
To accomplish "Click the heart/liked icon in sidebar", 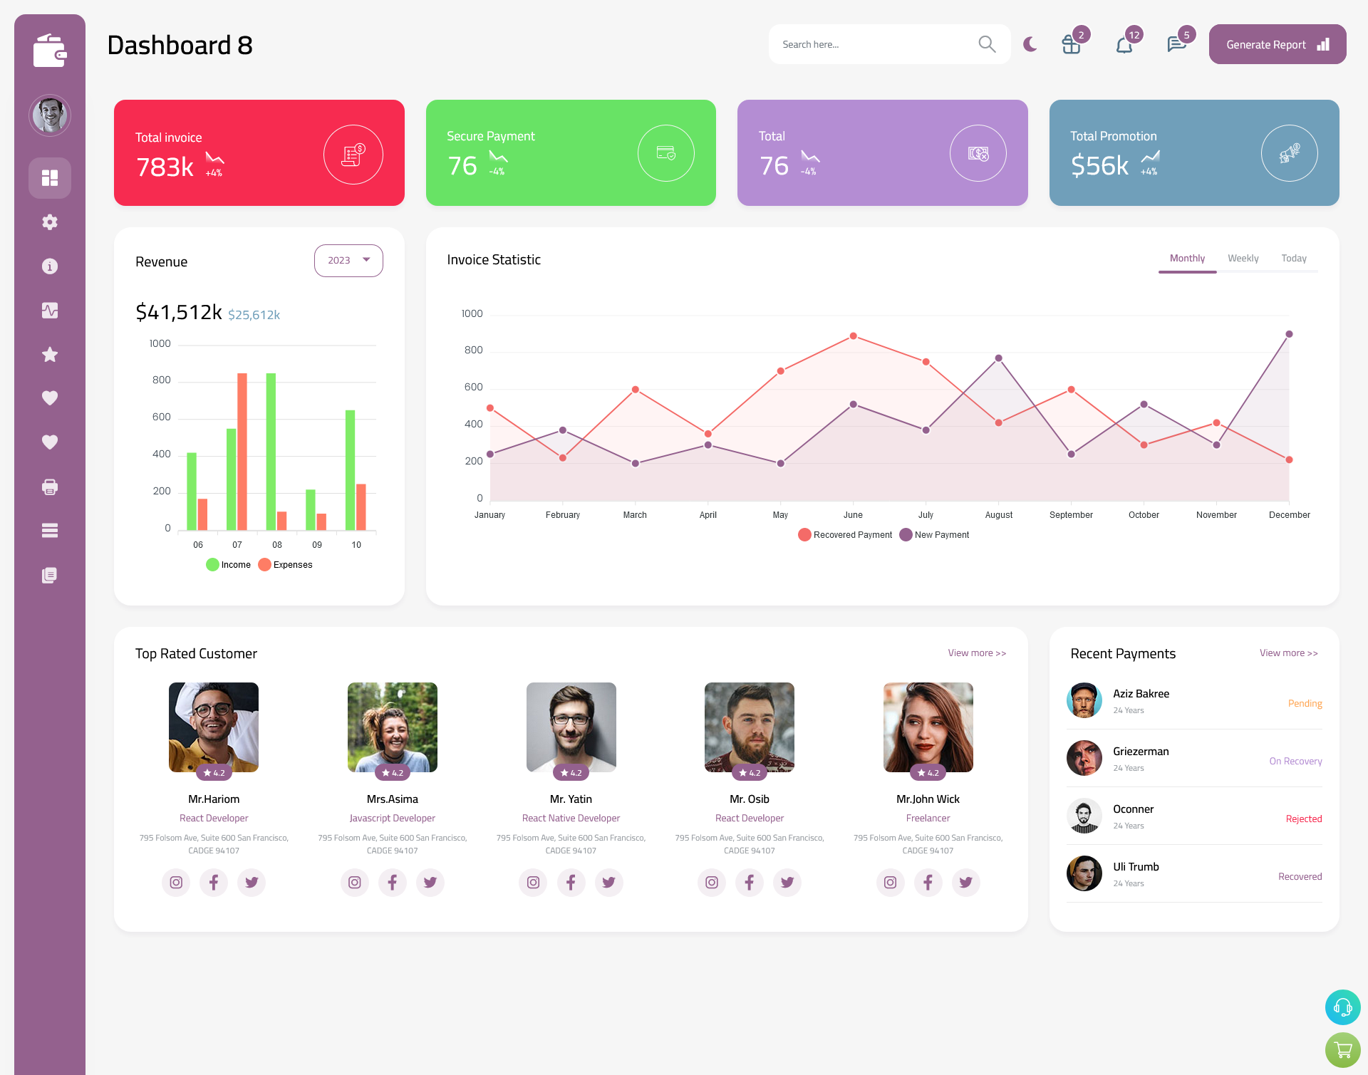I will pyautogui.click(x=49, y=398).
